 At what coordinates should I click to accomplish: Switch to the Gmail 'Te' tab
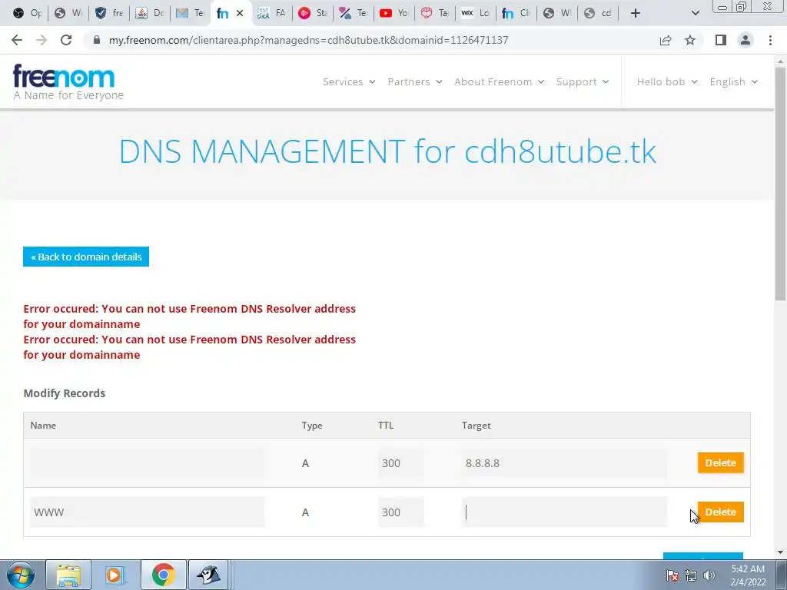(x=191, y=13)
